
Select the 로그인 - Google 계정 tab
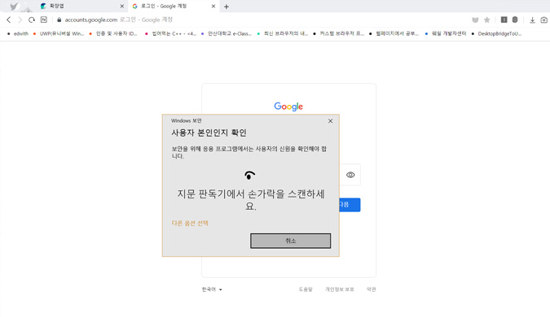174,7
